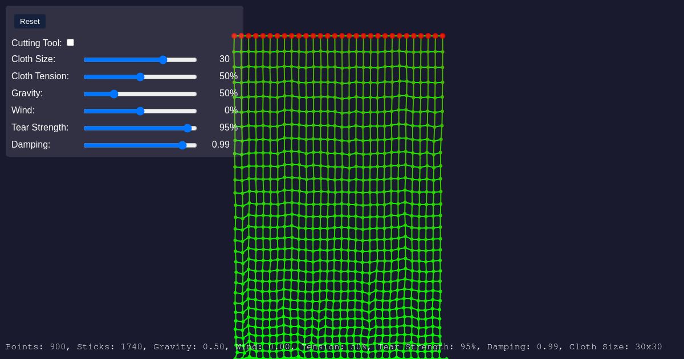Enable the Cutting Tool checkbox
Viewport: 684px width, 359px height.
[70, 43]
